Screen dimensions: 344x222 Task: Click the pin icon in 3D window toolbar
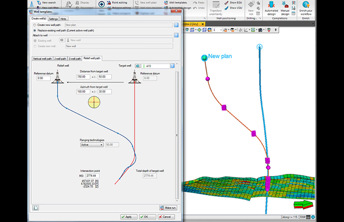(276, 30)
